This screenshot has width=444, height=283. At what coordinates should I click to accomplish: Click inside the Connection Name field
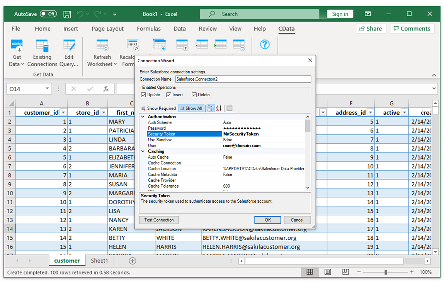(243, 79)
